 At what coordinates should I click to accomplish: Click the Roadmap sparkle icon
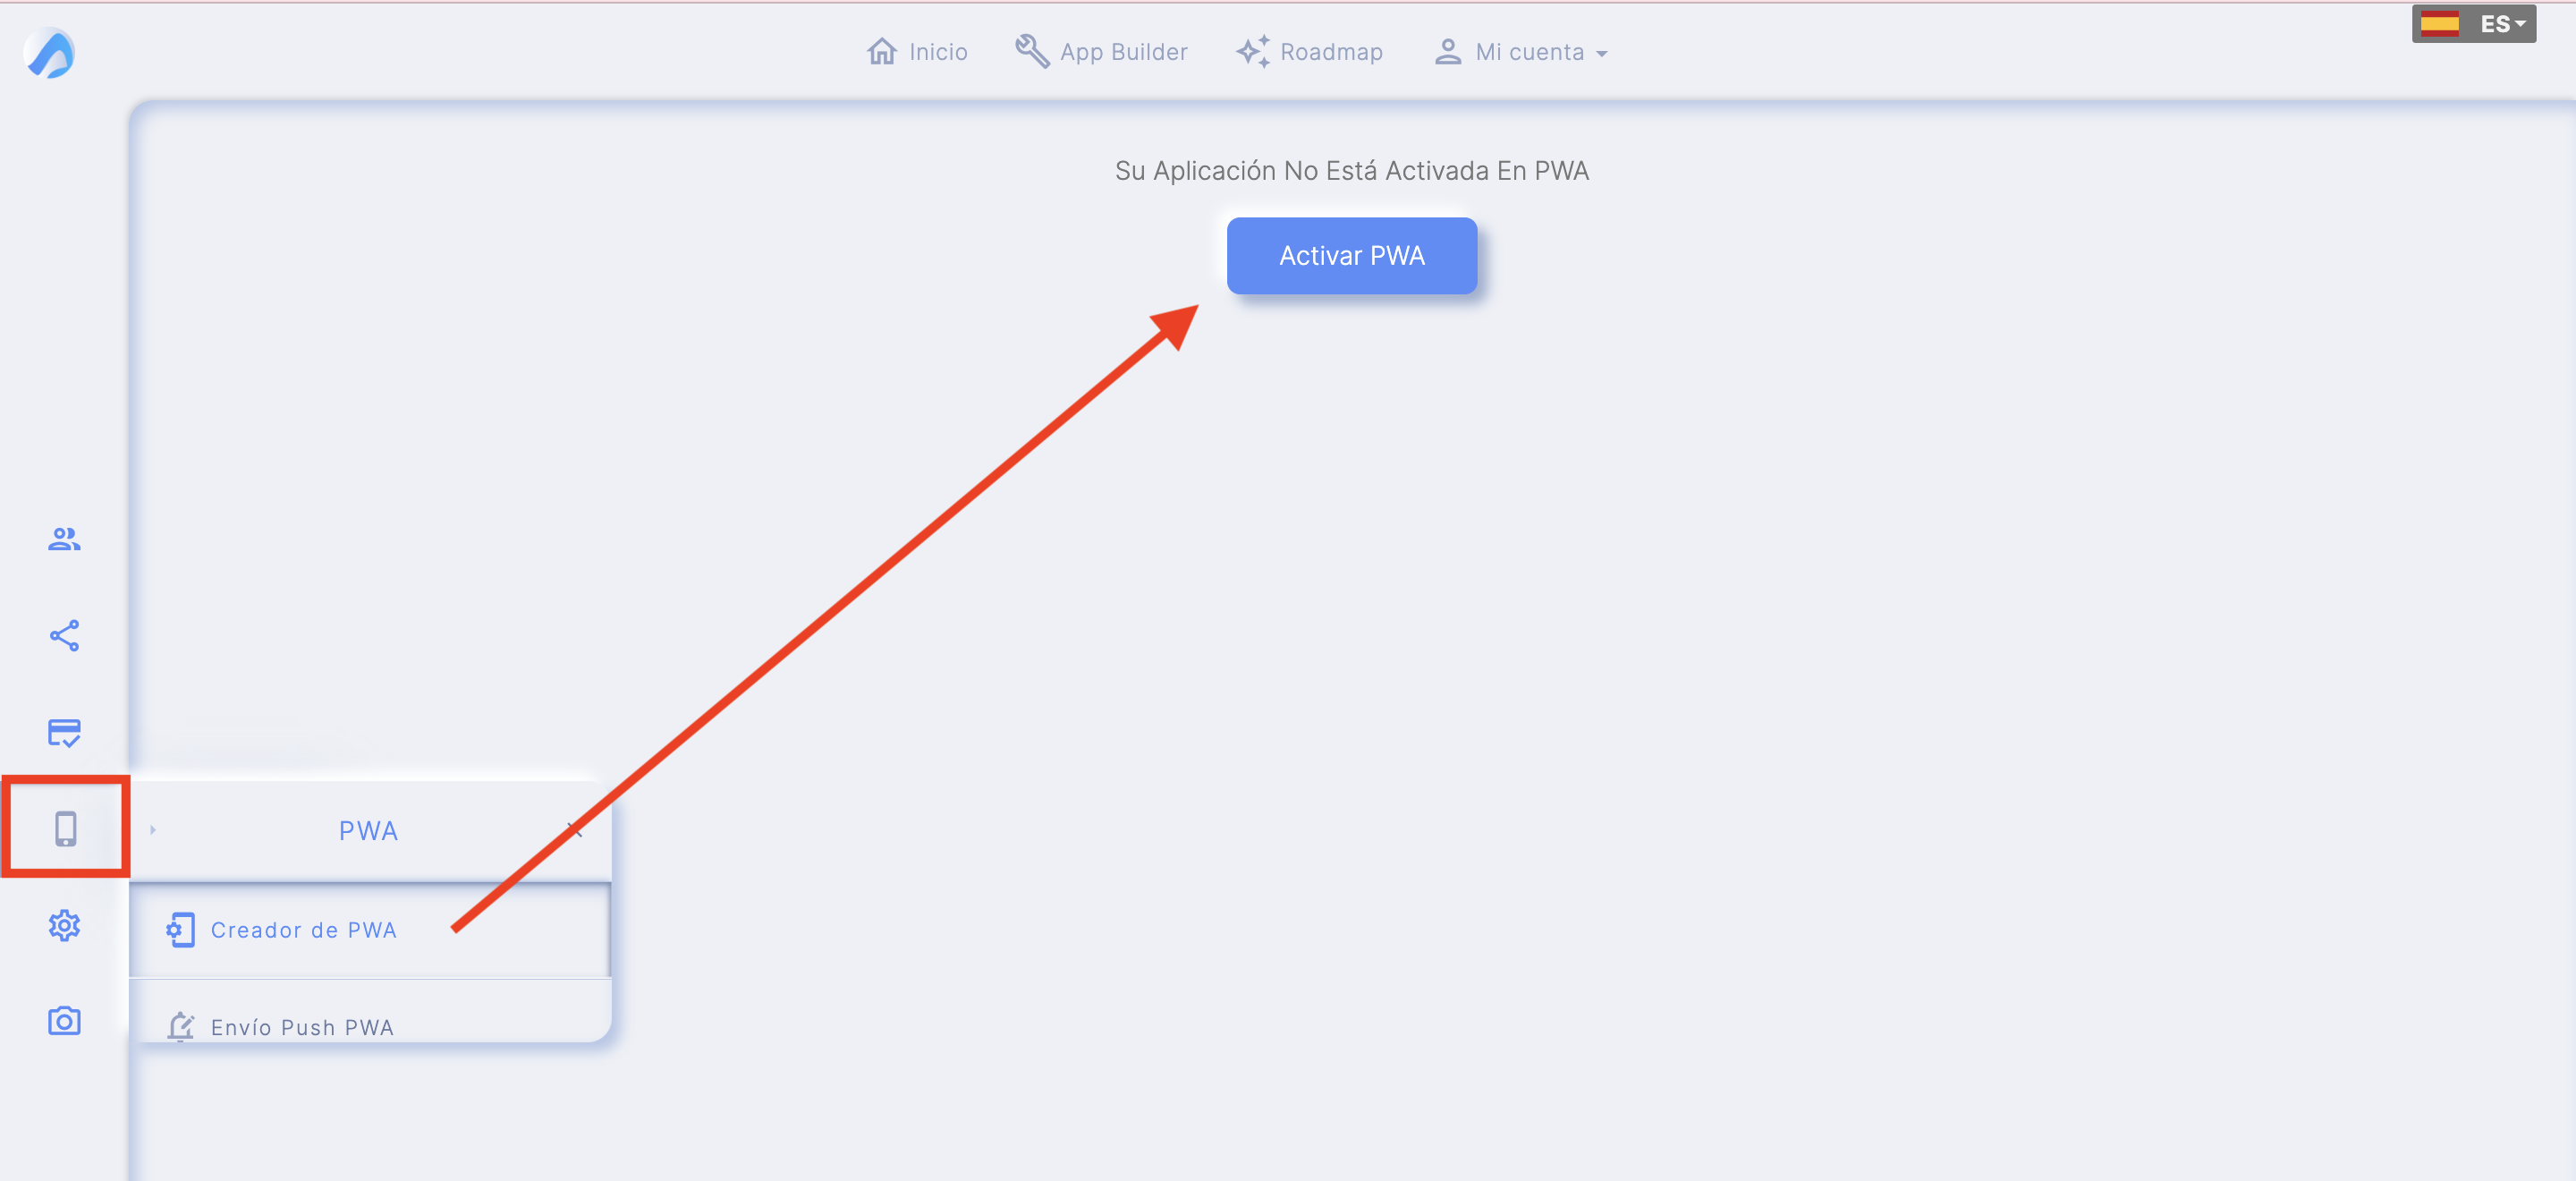click(x=1253, y=51)
